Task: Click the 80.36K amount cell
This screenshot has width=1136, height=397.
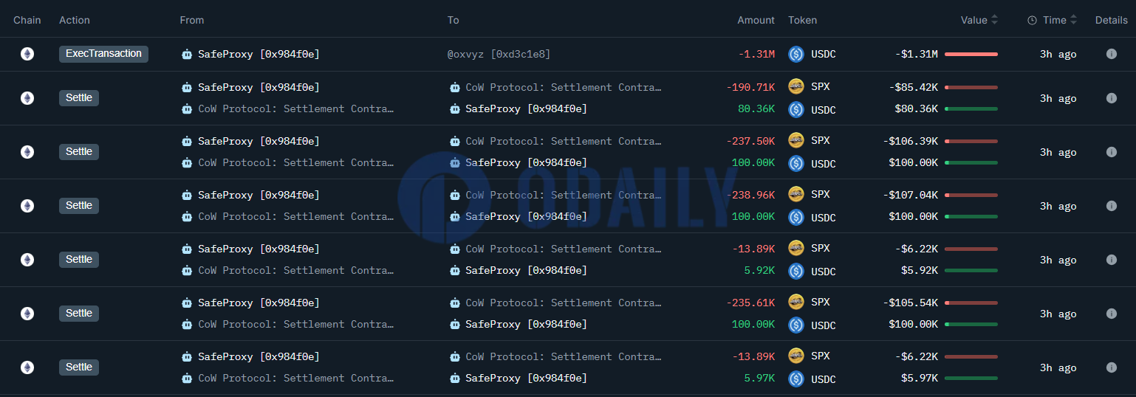Action: pyautogui.click(x=756, y=108)
